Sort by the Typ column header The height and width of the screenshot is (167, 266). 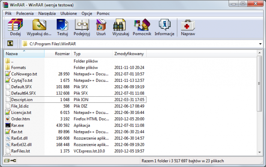coord(92,54)
